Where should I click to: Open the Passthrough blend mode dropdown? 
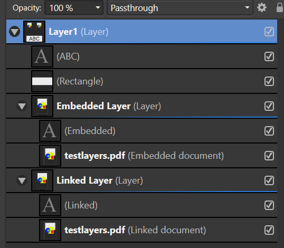[x=180, y=8]
